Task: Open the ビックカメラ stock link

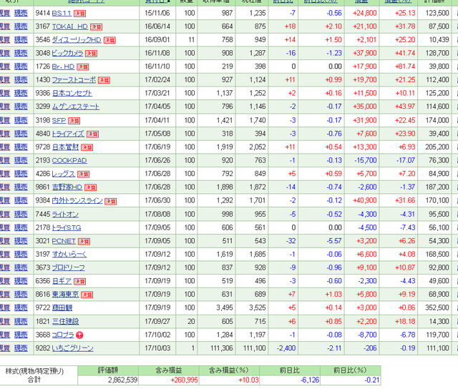Action: [x=67, y=53]
